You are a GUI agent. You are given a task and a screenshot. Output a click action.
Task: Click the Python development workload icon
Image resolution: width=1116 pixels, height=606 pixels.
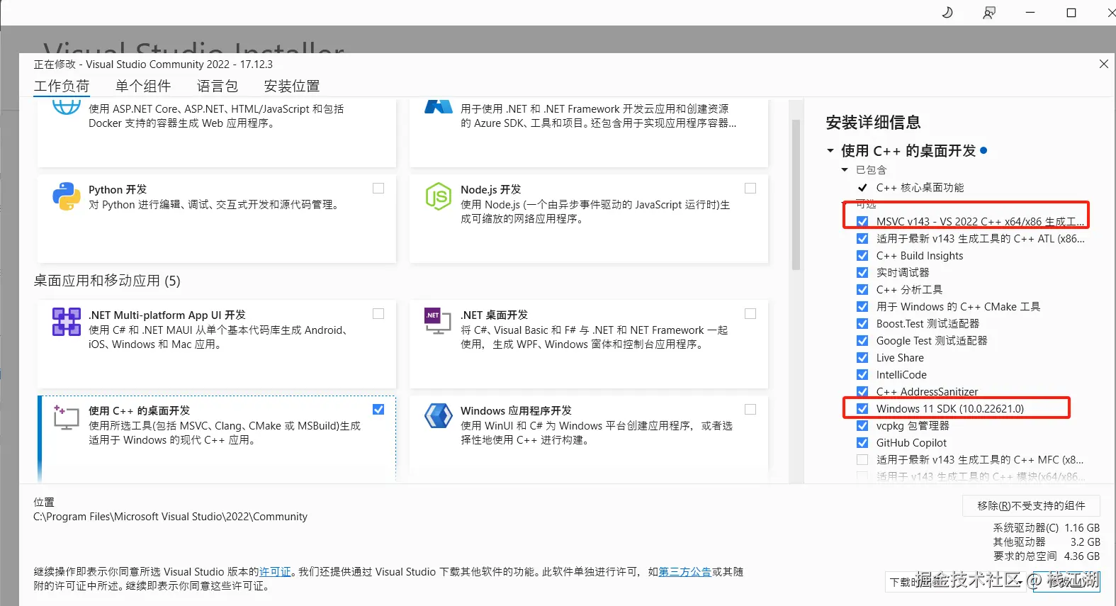(x=66, y=196)
